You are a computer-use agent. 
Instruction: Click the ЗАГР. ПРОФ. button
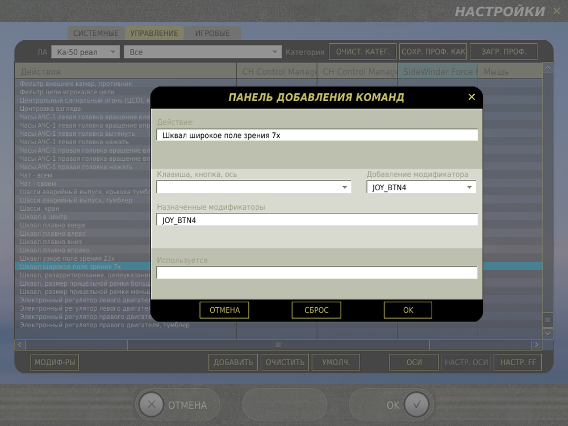pyautogui.click(x=503, y=51)
